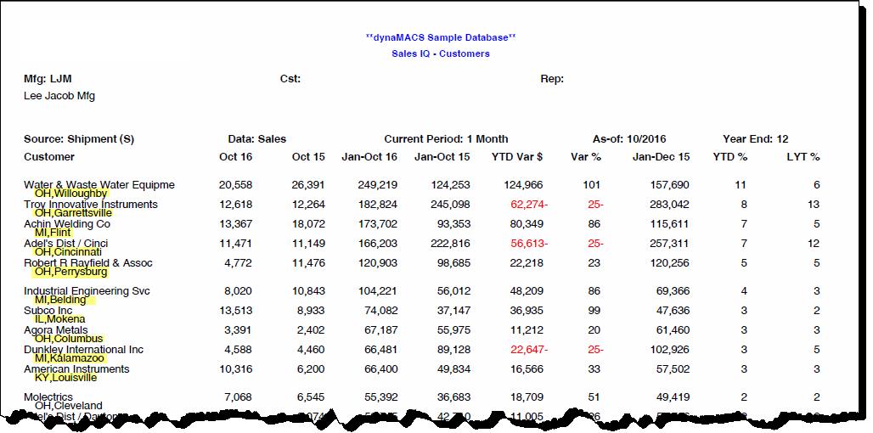The image size is (873, 433).
Task: Click Oct 16 value 20,558
Action: [236, 185]
